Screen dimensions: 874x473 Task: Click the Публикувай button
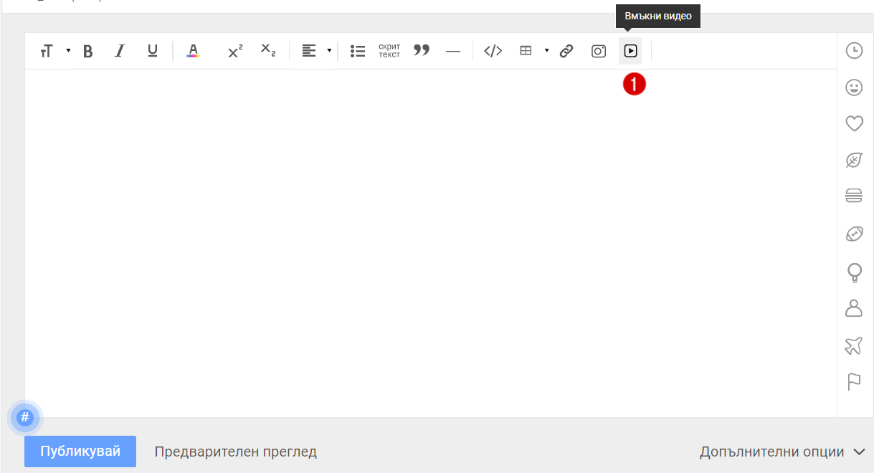80,451
